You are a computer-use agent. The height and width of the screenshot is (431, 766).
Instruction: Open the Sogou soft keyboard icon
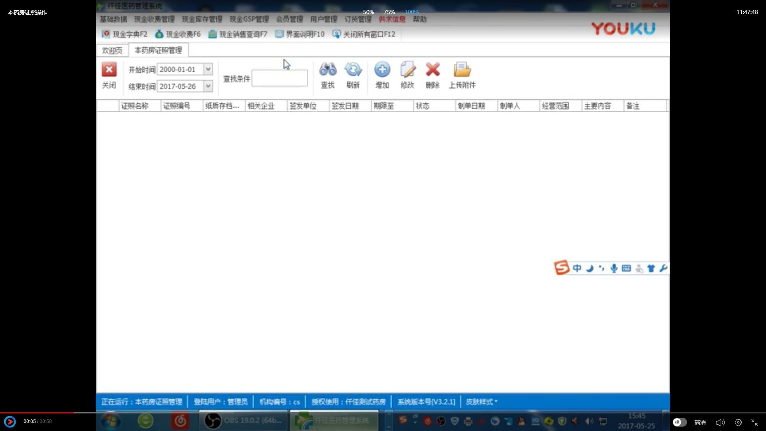click(626, 268)
